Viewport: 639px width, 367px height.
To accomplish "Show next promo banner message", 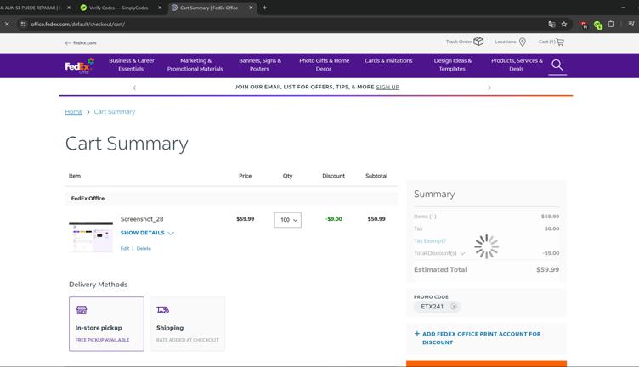I will point(489,88).
